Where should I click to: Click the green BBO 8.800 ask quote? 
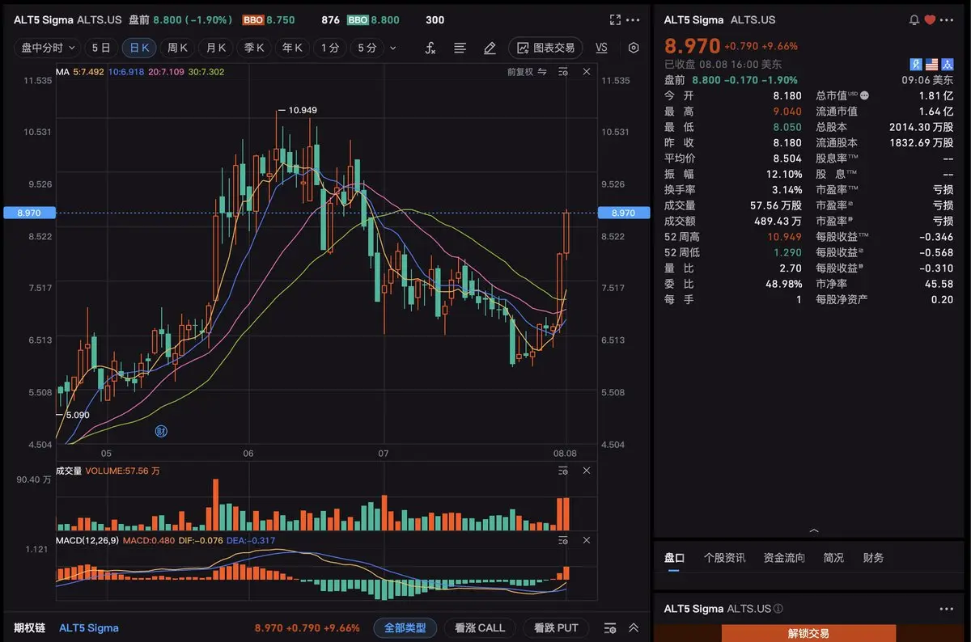pos(372,19)
